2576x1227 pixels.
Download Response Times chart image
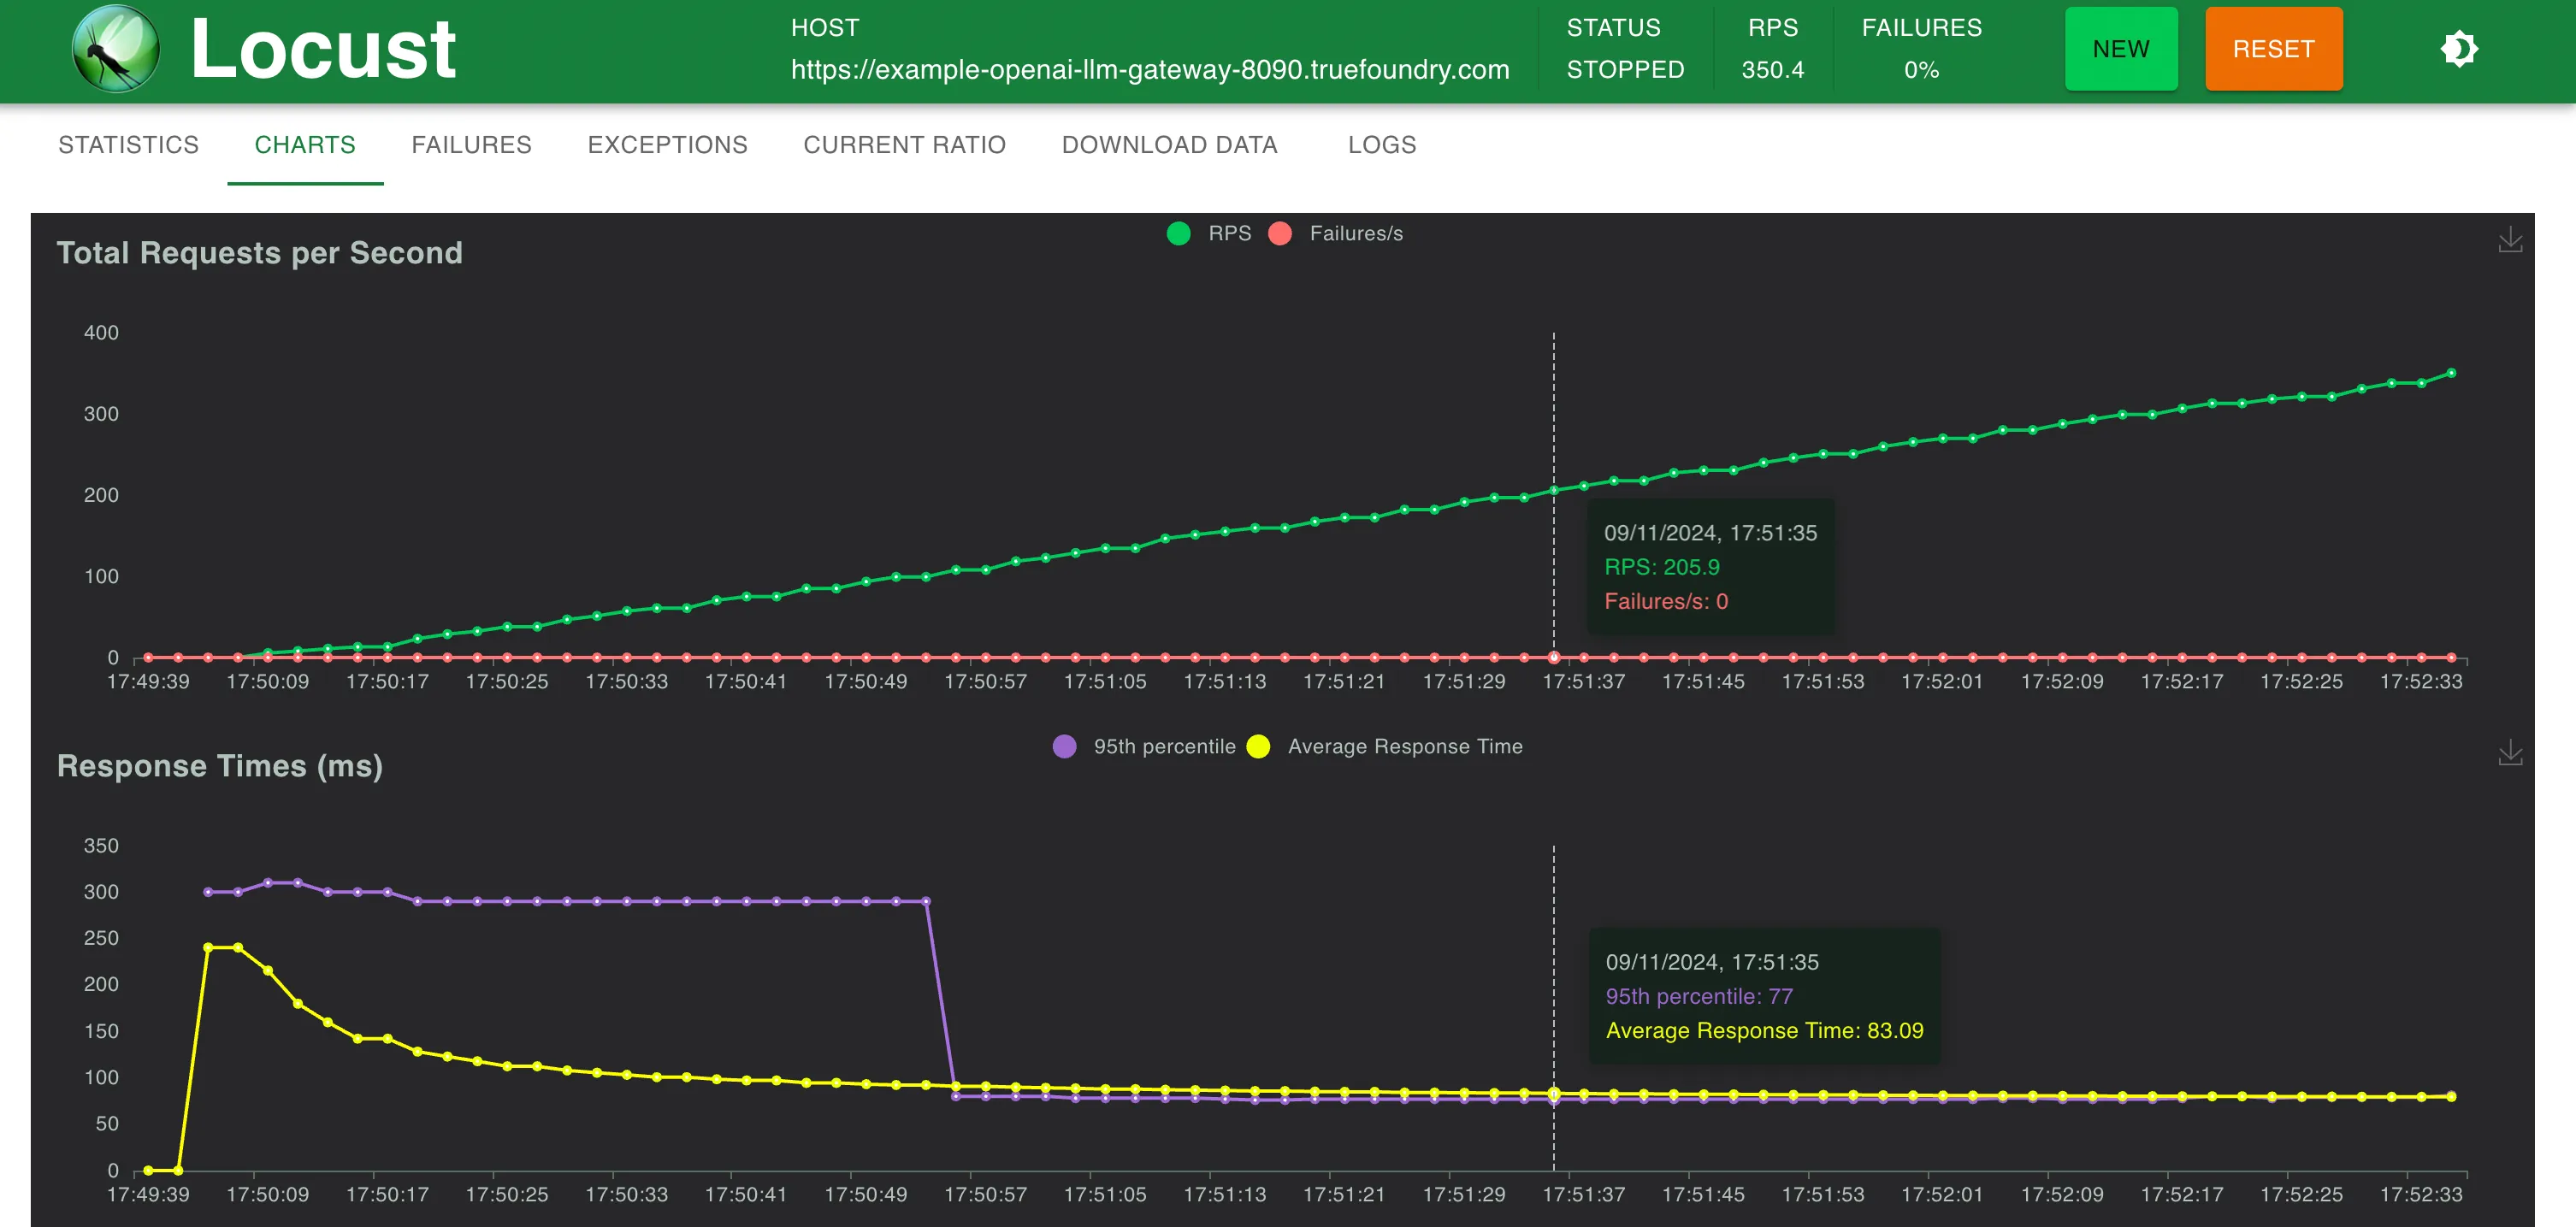pos(2509,753)
